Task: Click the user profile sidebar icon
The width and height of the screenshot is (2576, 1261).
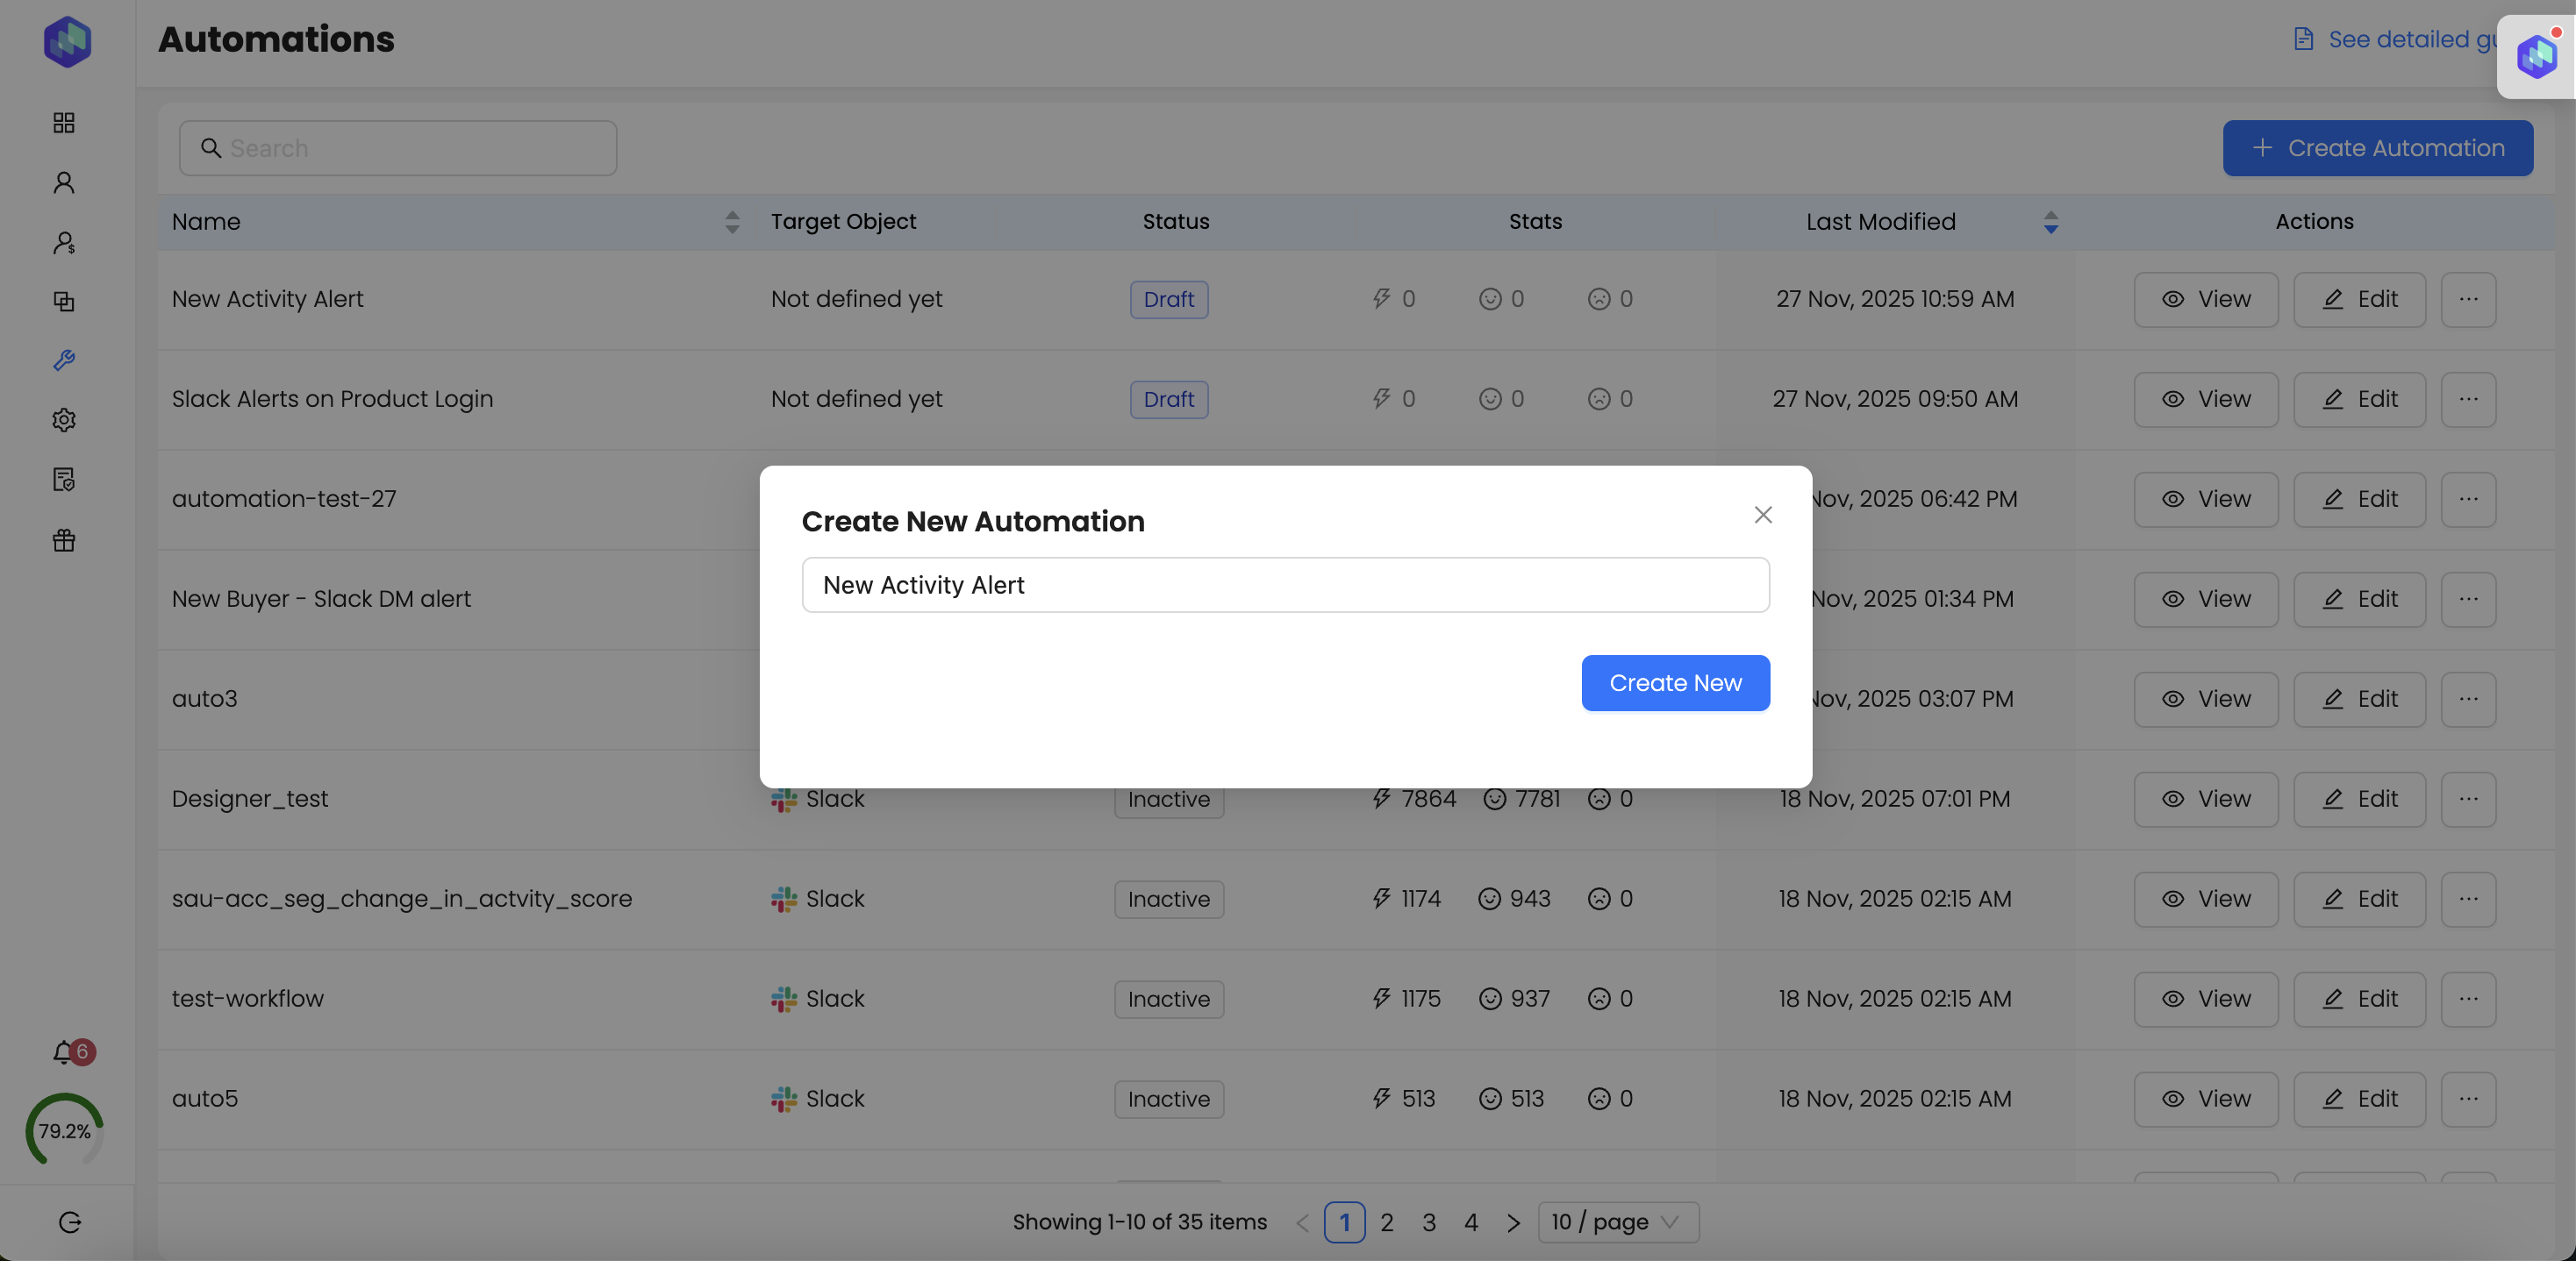Action: coord(64,183)
